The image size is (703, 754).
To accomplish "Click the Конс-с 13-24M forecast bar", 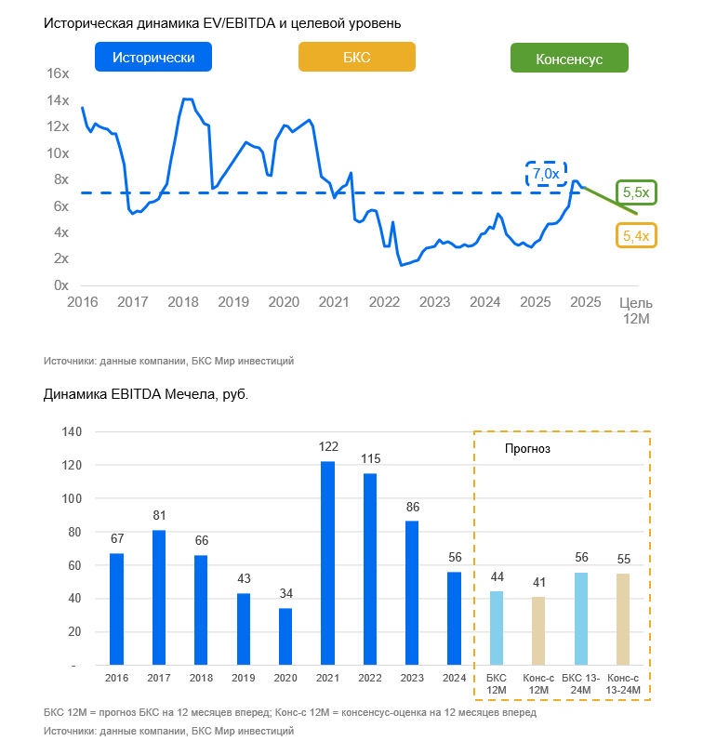I will click(623, 619).
